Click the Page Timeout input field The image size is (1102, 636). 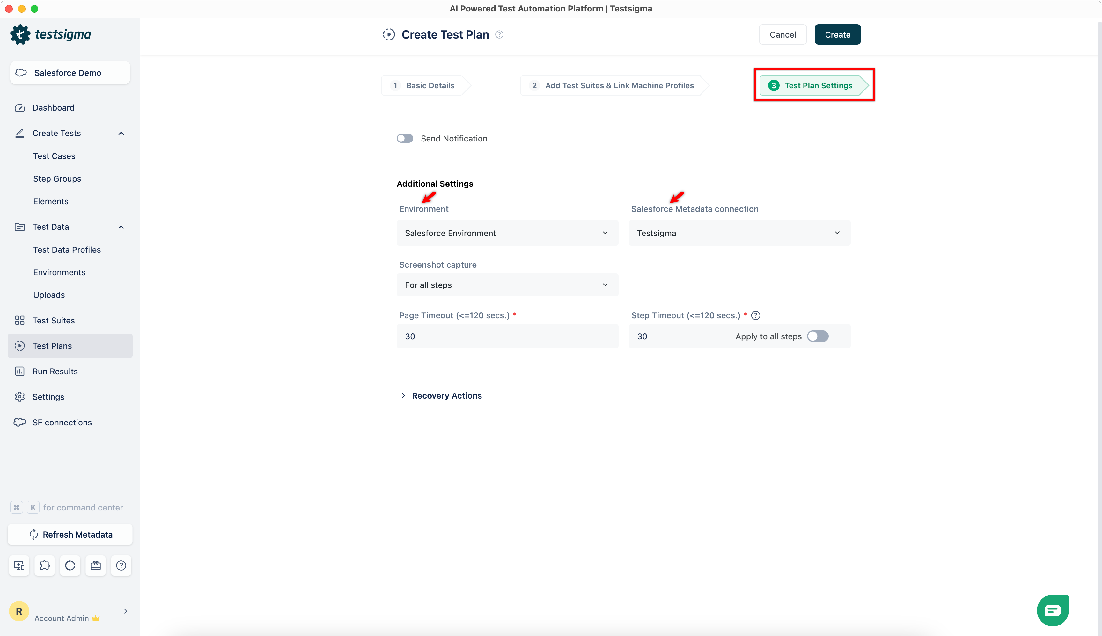point(507,336)
